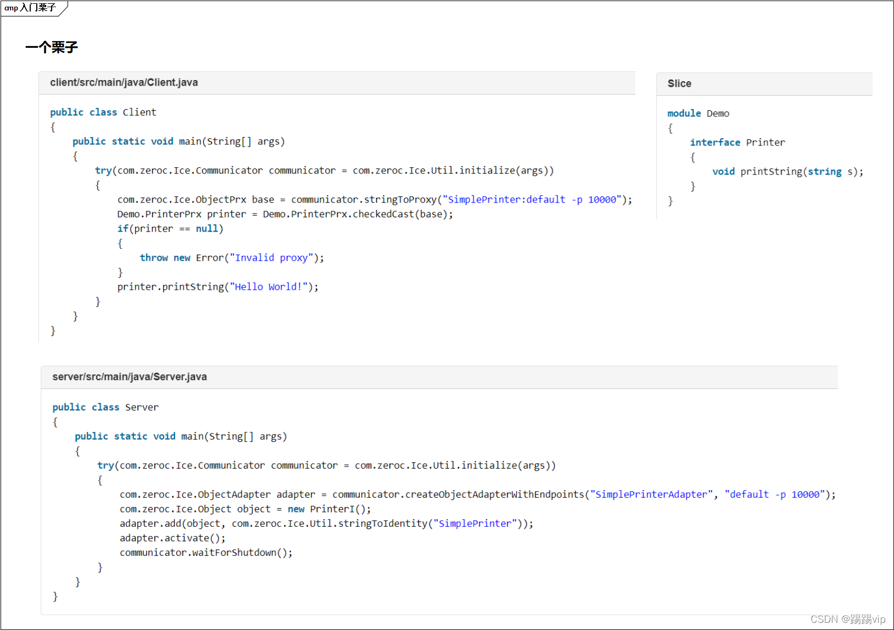Click the 'printer.printString("Hello World!");' line

[x=218, y=287]
